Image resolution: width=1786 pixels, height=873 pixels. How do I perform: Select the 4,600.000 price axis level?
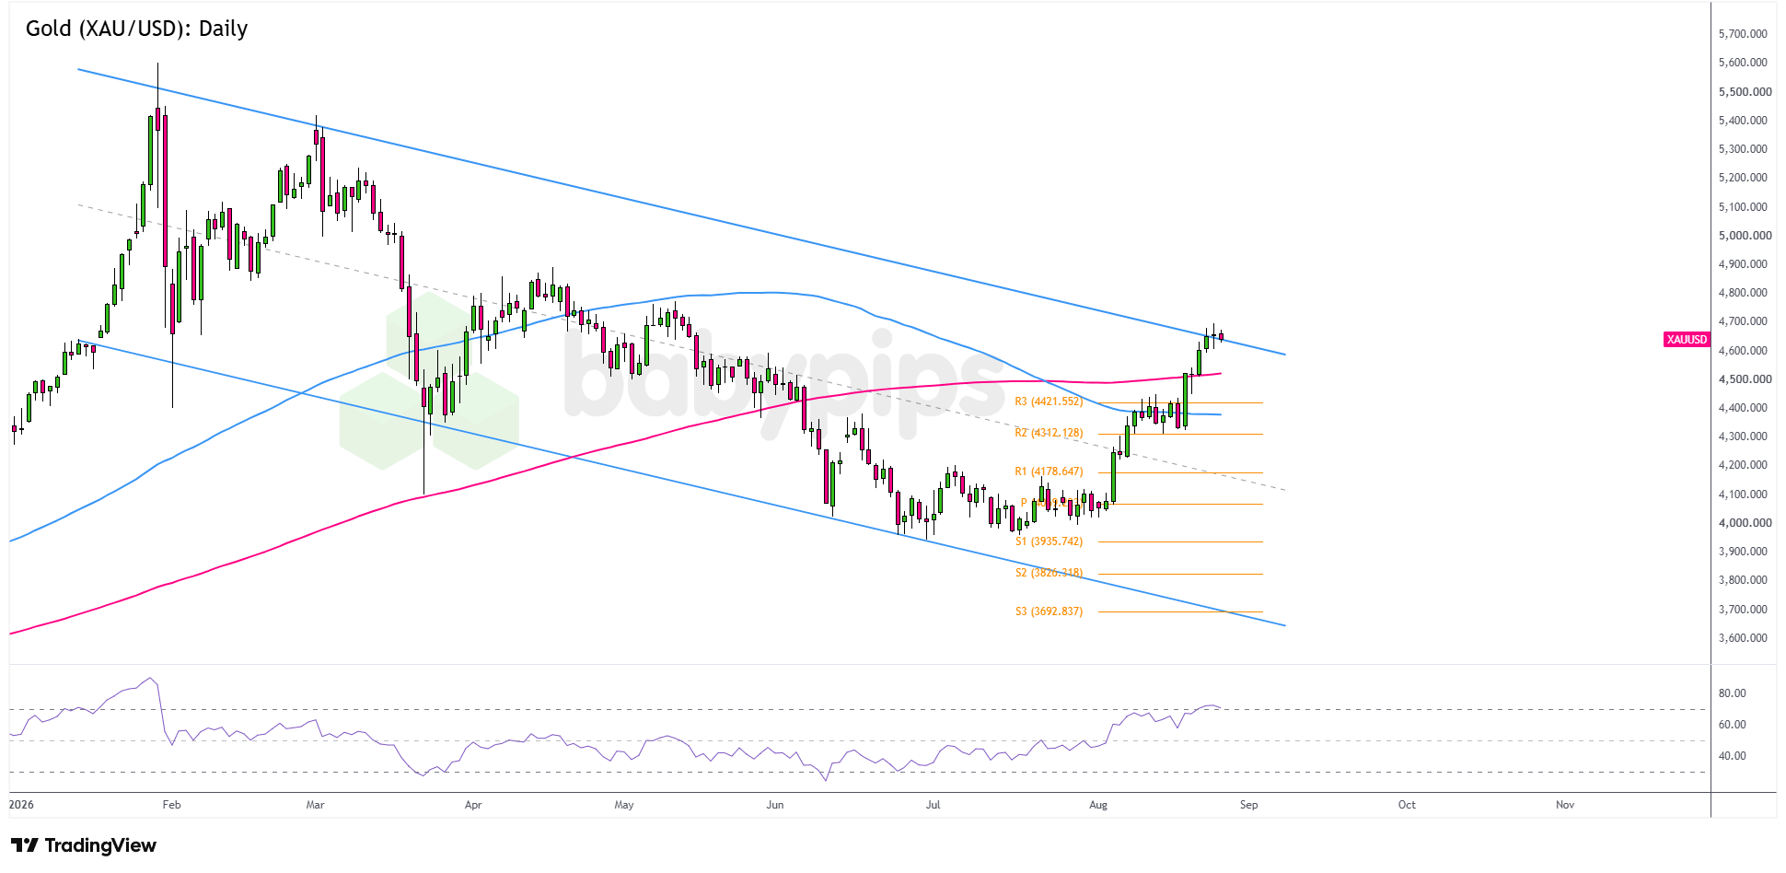(x=1743, y=351)
